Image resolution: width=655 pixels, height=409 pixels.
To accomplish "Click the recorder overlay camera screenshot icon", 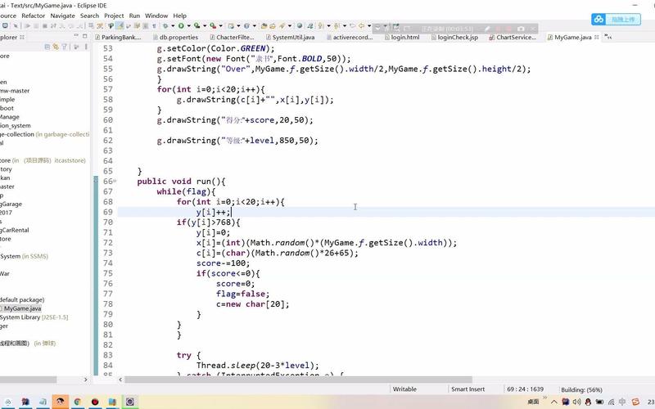I will [x=521, y=29].
